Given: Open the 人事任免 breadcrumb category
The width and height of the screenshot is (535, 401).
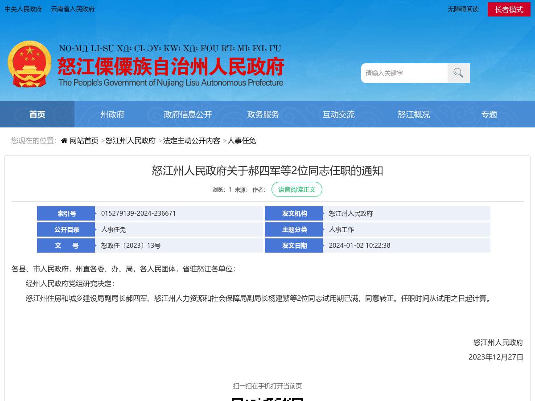Looking at the screenshot, I should 242,140.
